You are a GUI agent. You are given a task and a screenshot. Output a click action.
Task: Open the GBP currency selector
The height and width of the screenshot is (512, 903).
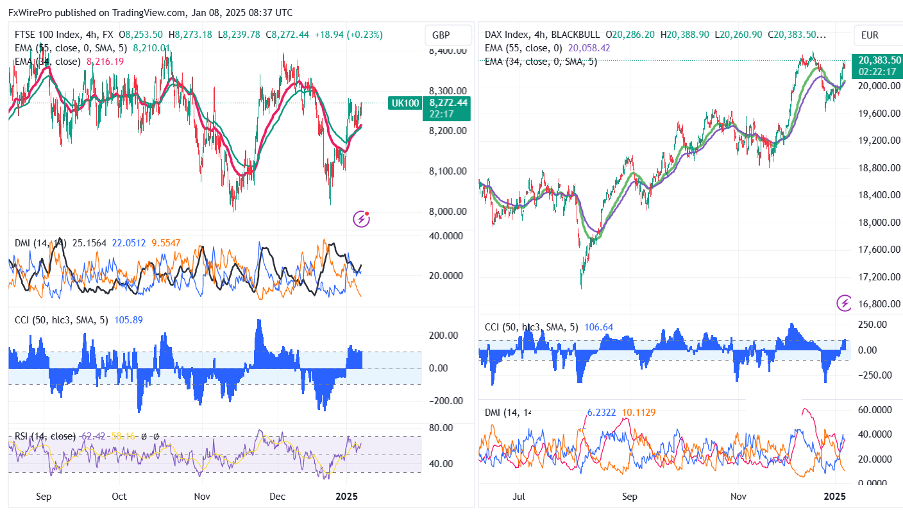(448, 35)
